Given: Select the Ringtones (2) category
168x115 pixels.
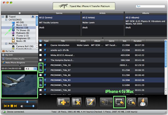Looking at the screenshot, I should (x=23, y=38).
